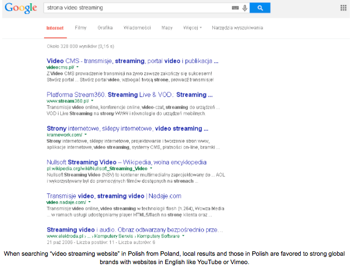
Task: Click inside the search query input field
Action: click(x=134, y=8)
